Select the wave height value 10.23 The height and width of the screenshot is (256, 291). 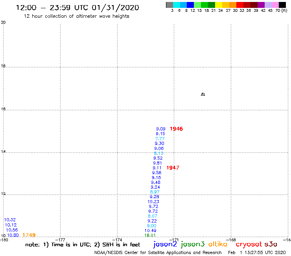pos(153,202)
